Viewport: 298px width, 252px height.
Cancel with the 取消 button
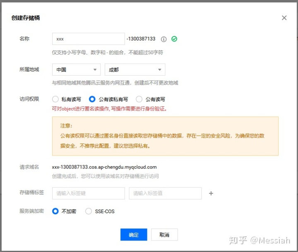point(164,235)
